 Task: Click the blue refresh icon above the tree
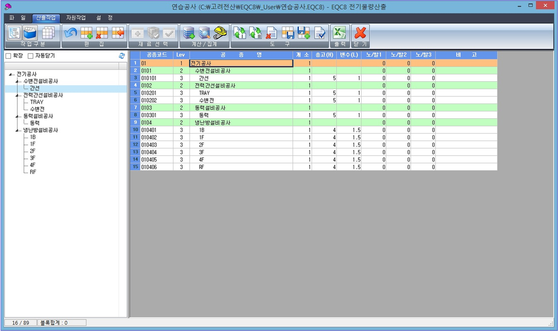click(122, 56)
